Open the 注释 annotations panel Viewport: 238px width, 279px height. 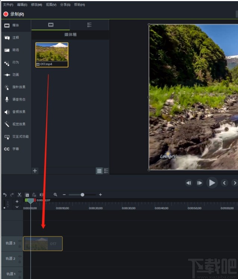pos(16,38)
